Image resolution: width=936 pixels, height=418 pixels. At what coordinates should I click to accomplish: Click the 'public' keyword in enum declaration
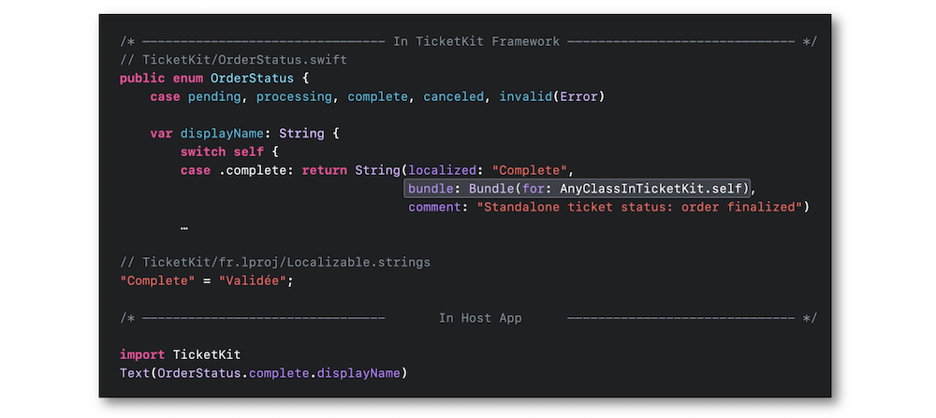click(x=142, y=79)
